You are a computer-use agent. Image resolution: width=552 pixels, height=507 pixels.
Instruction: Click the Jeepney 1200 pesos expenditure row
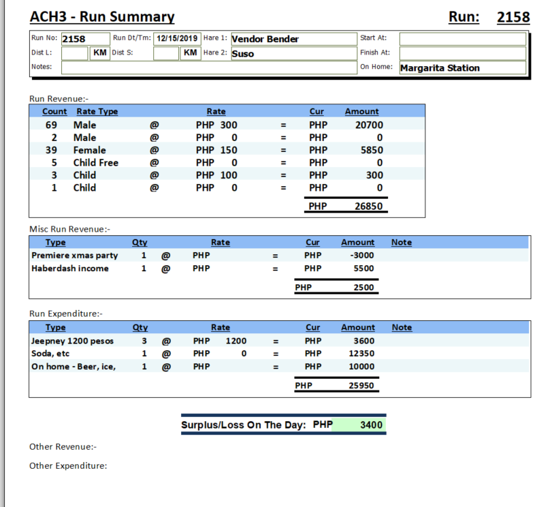(73, 341)
